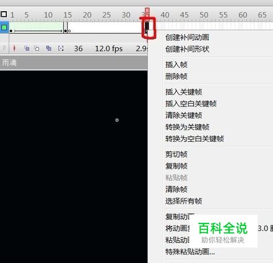Choose 清除关键帧 option
The height and width of the screenshot is (263, 273).
tap(184, 115)
